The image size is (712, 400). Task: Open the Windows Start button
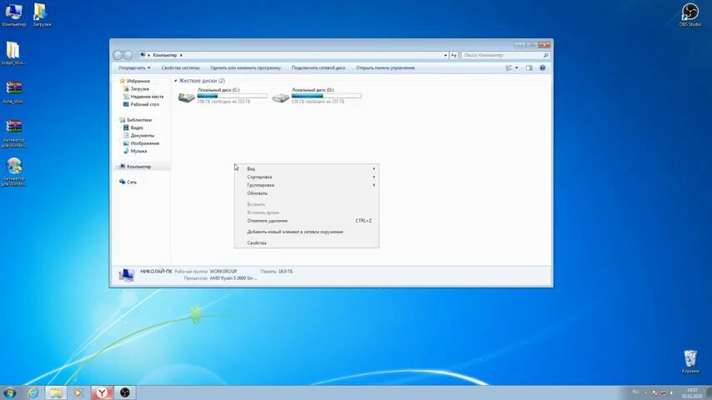click(x=9, y=392)
